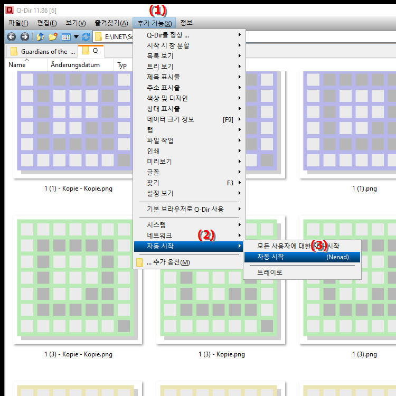This screenshot has height=396, width=396.
Task: Open the 글꼴 submenu
Action: tap(189, 172)
